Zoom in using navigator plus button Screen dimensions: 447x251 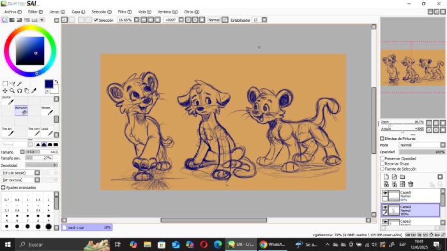coord(436,123)
